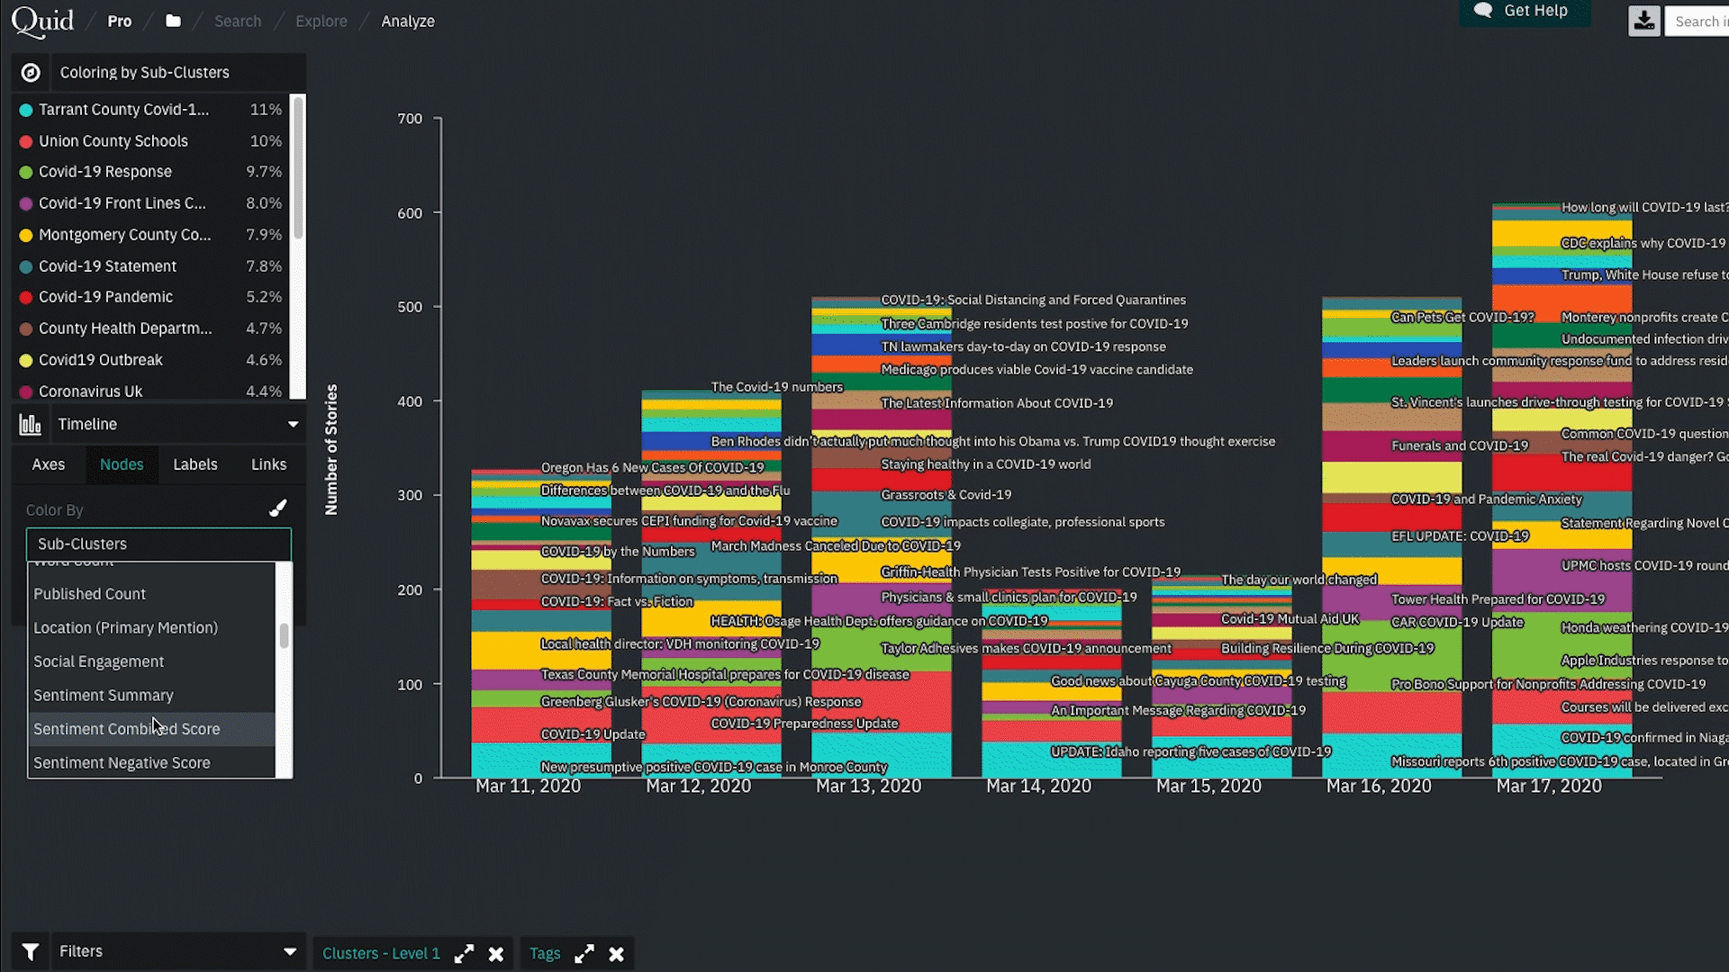
Task: Click the download icon in the top right
Action: 1644,20
